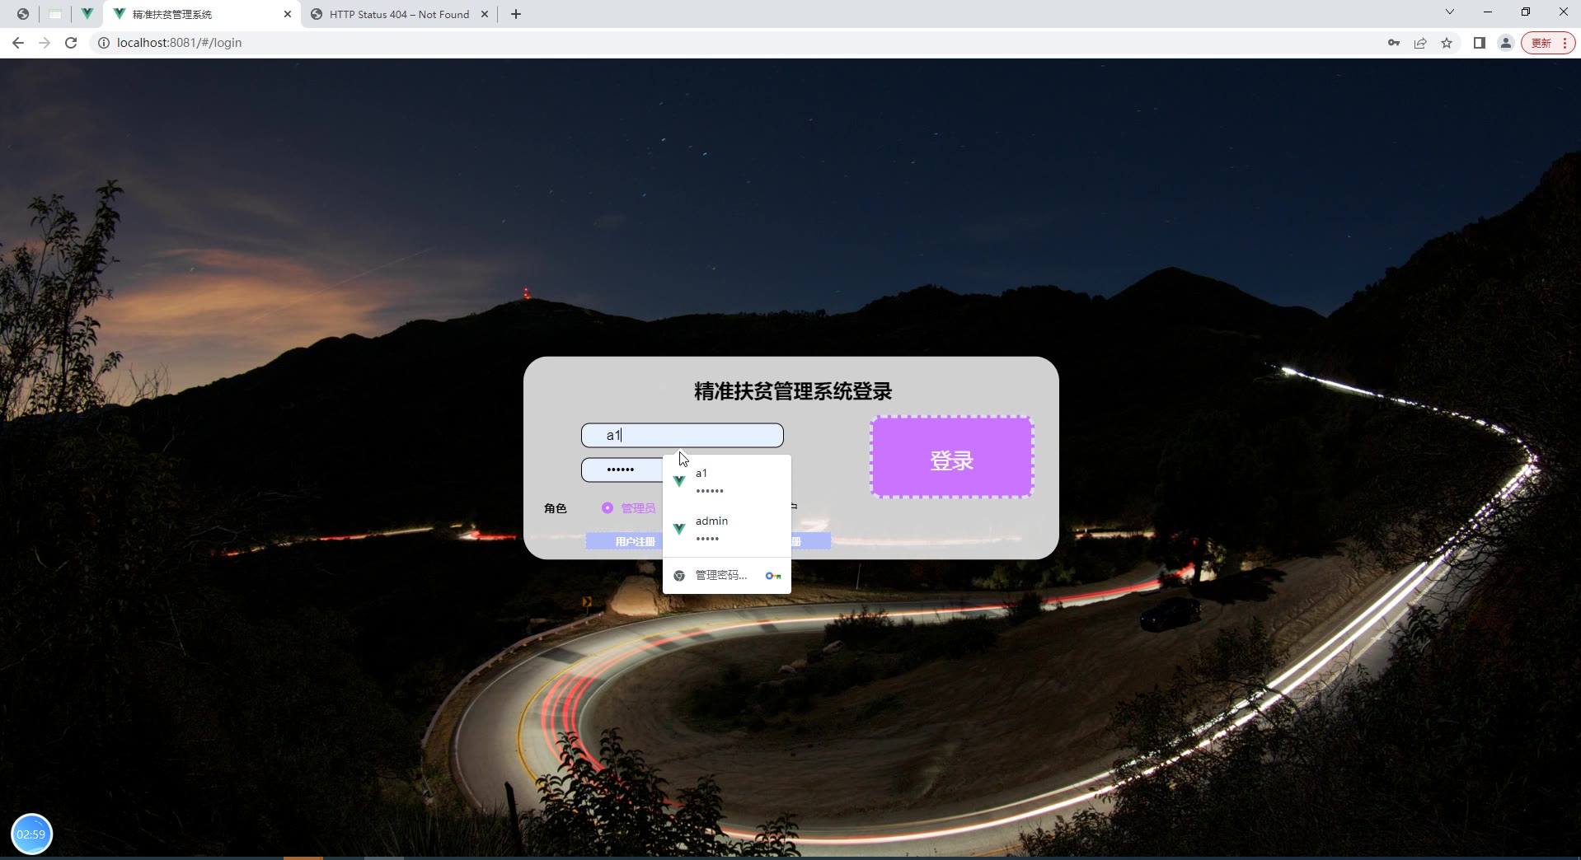Click the 更新 browser update button

(x=1548, y=43)
